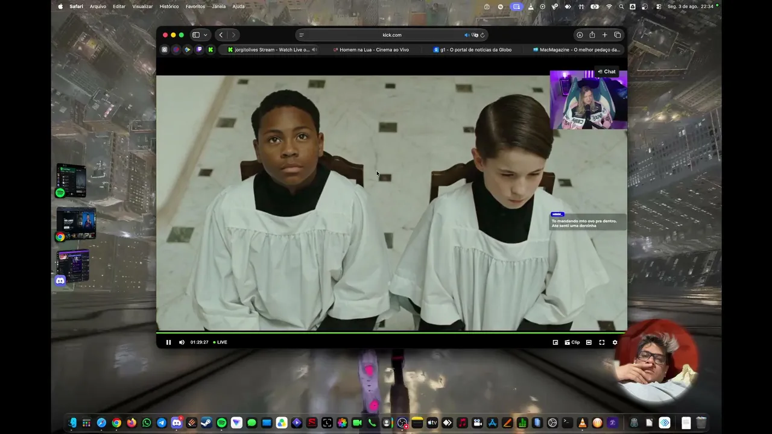Click the streamer webcam overlay in the video
This screenshot has width=772, height=434.
(588, 100)
